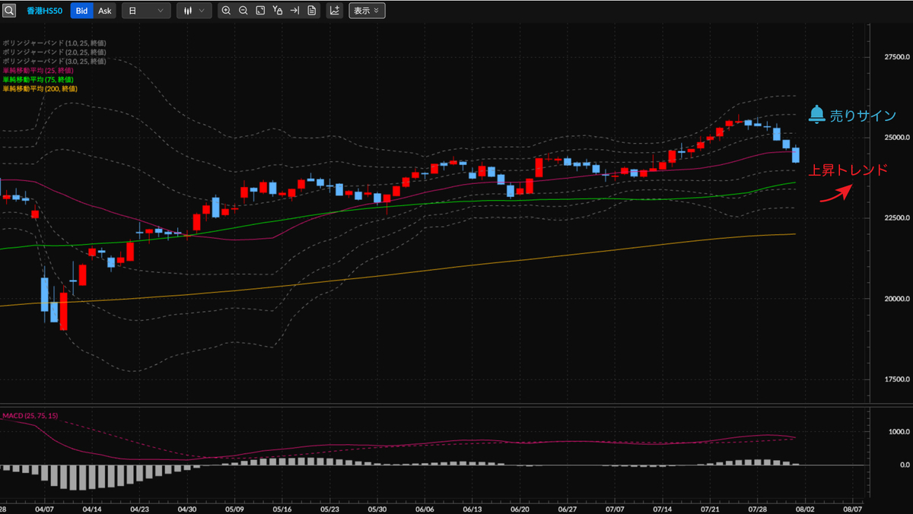This screenshot has height=514, width=913.
Task: Open the document/template icon
Action: click(312, 11)
